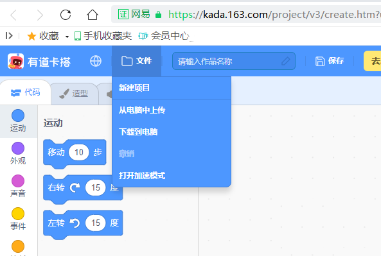Choose 从电脑中上传 menu entry
This screenshot has width=381, height=256.
point(172,110)
